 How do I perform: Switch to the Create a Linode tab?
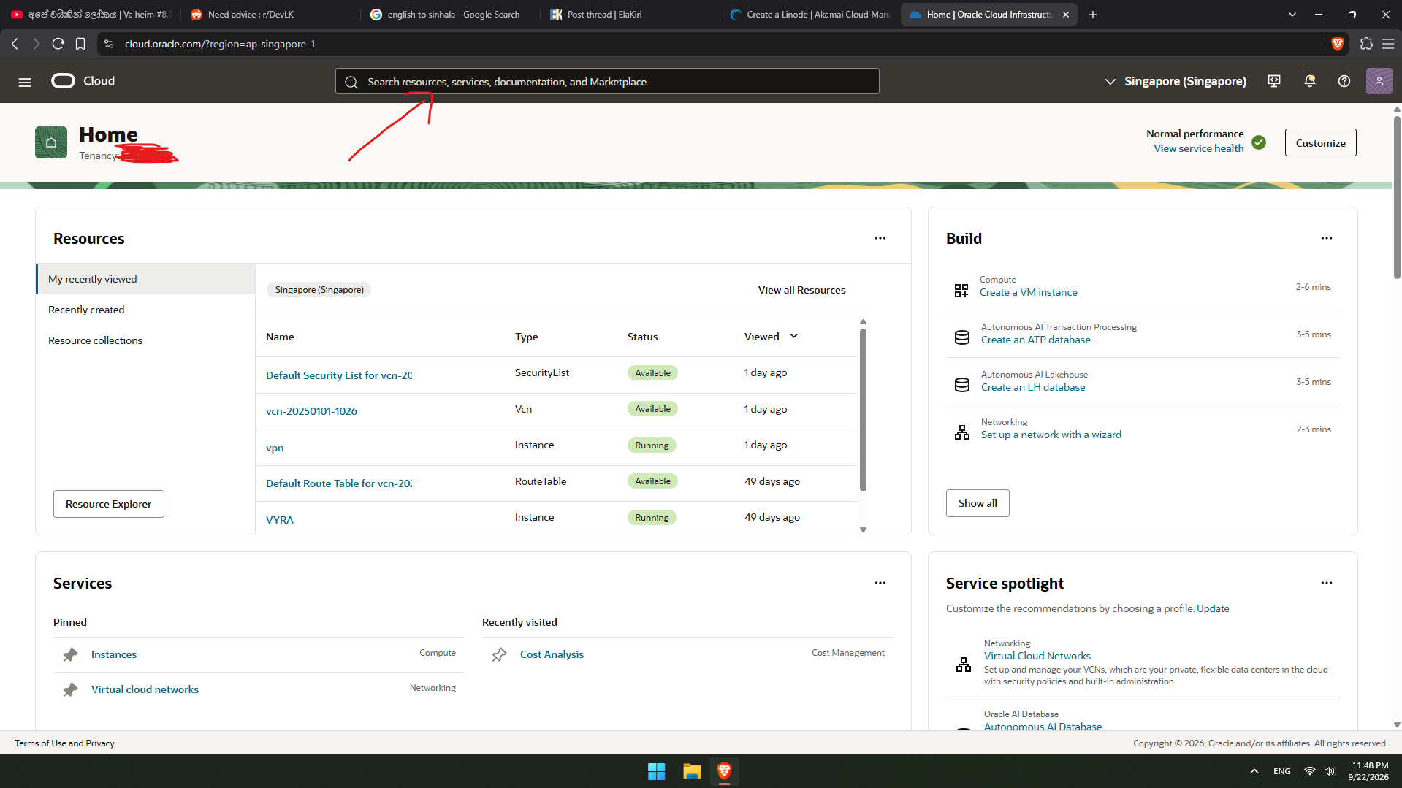point(809,15)
